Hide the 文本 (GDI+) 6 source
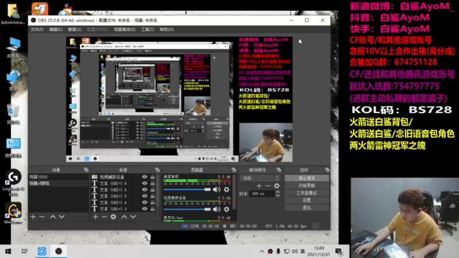Image resolution: width=459 pixels, height=258 pixels. (145, 190)
